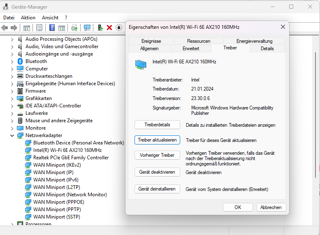This screenshot has width=320, height=235.
Task: Close the Eigenschaften dialog with X
Action: [x=283, y=27]
